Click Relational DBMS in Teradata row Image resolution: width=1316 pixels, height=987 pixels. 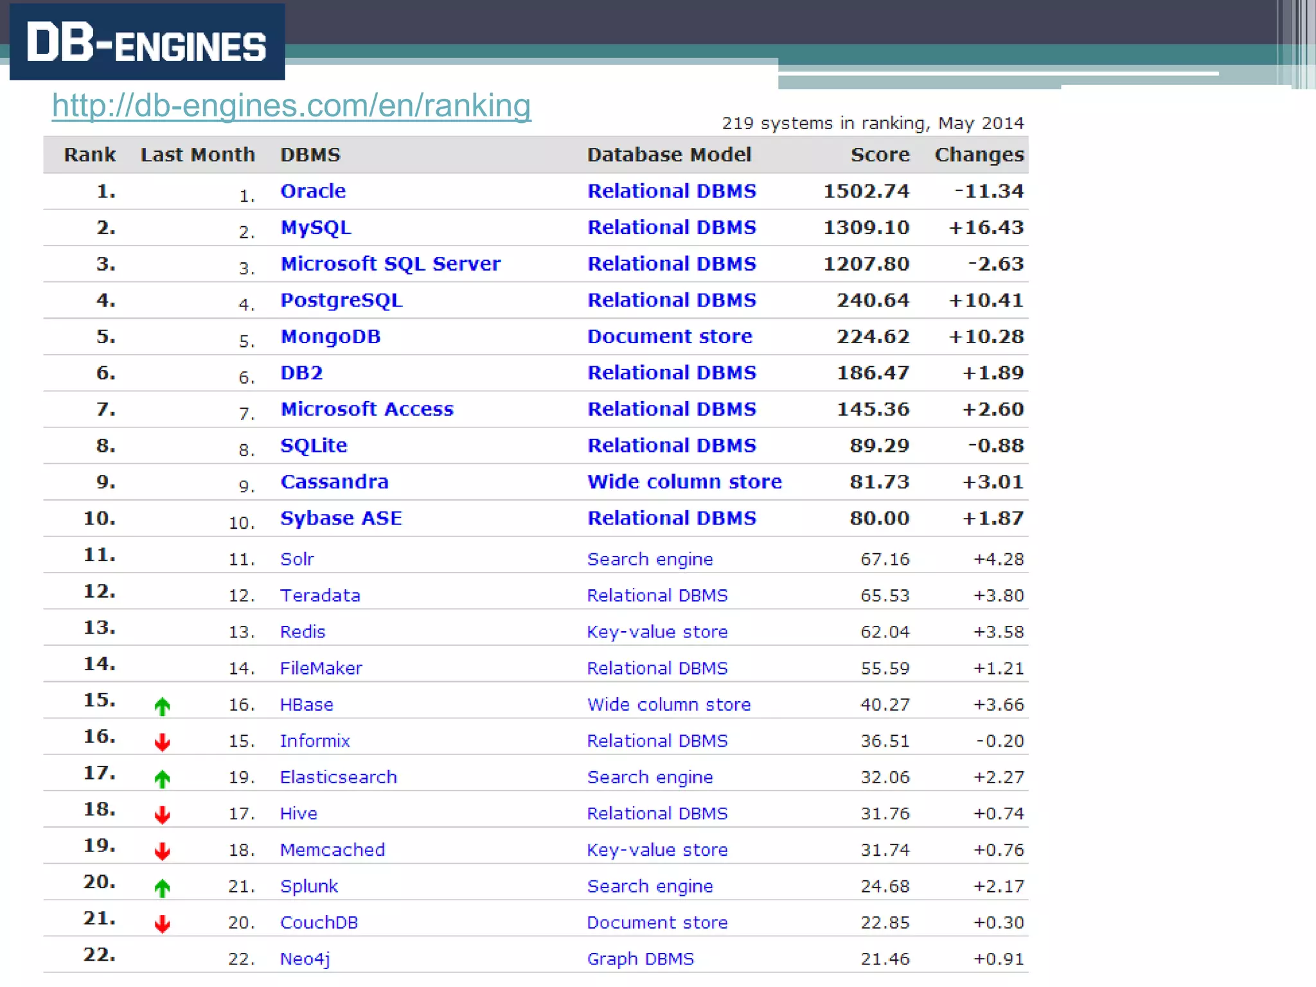click(x=657, y=596)
